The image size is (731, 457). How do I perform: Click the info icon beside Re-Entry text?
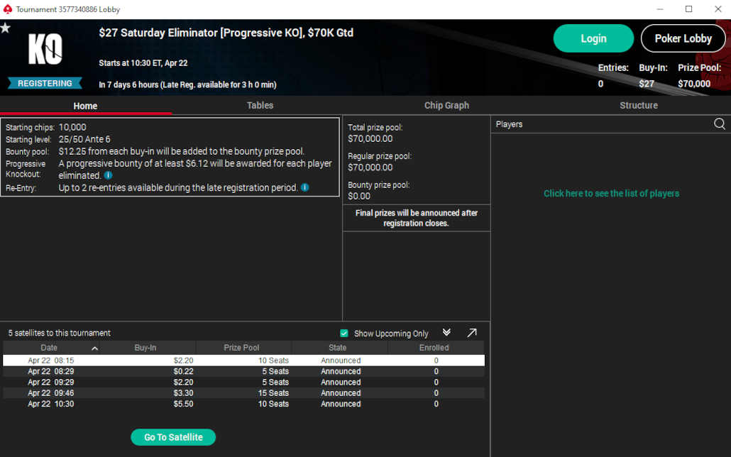point(305,187)
